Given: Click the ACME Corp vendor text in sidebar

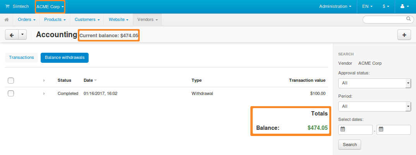Looking at the screenshot, I should click(x=370, y=63).
